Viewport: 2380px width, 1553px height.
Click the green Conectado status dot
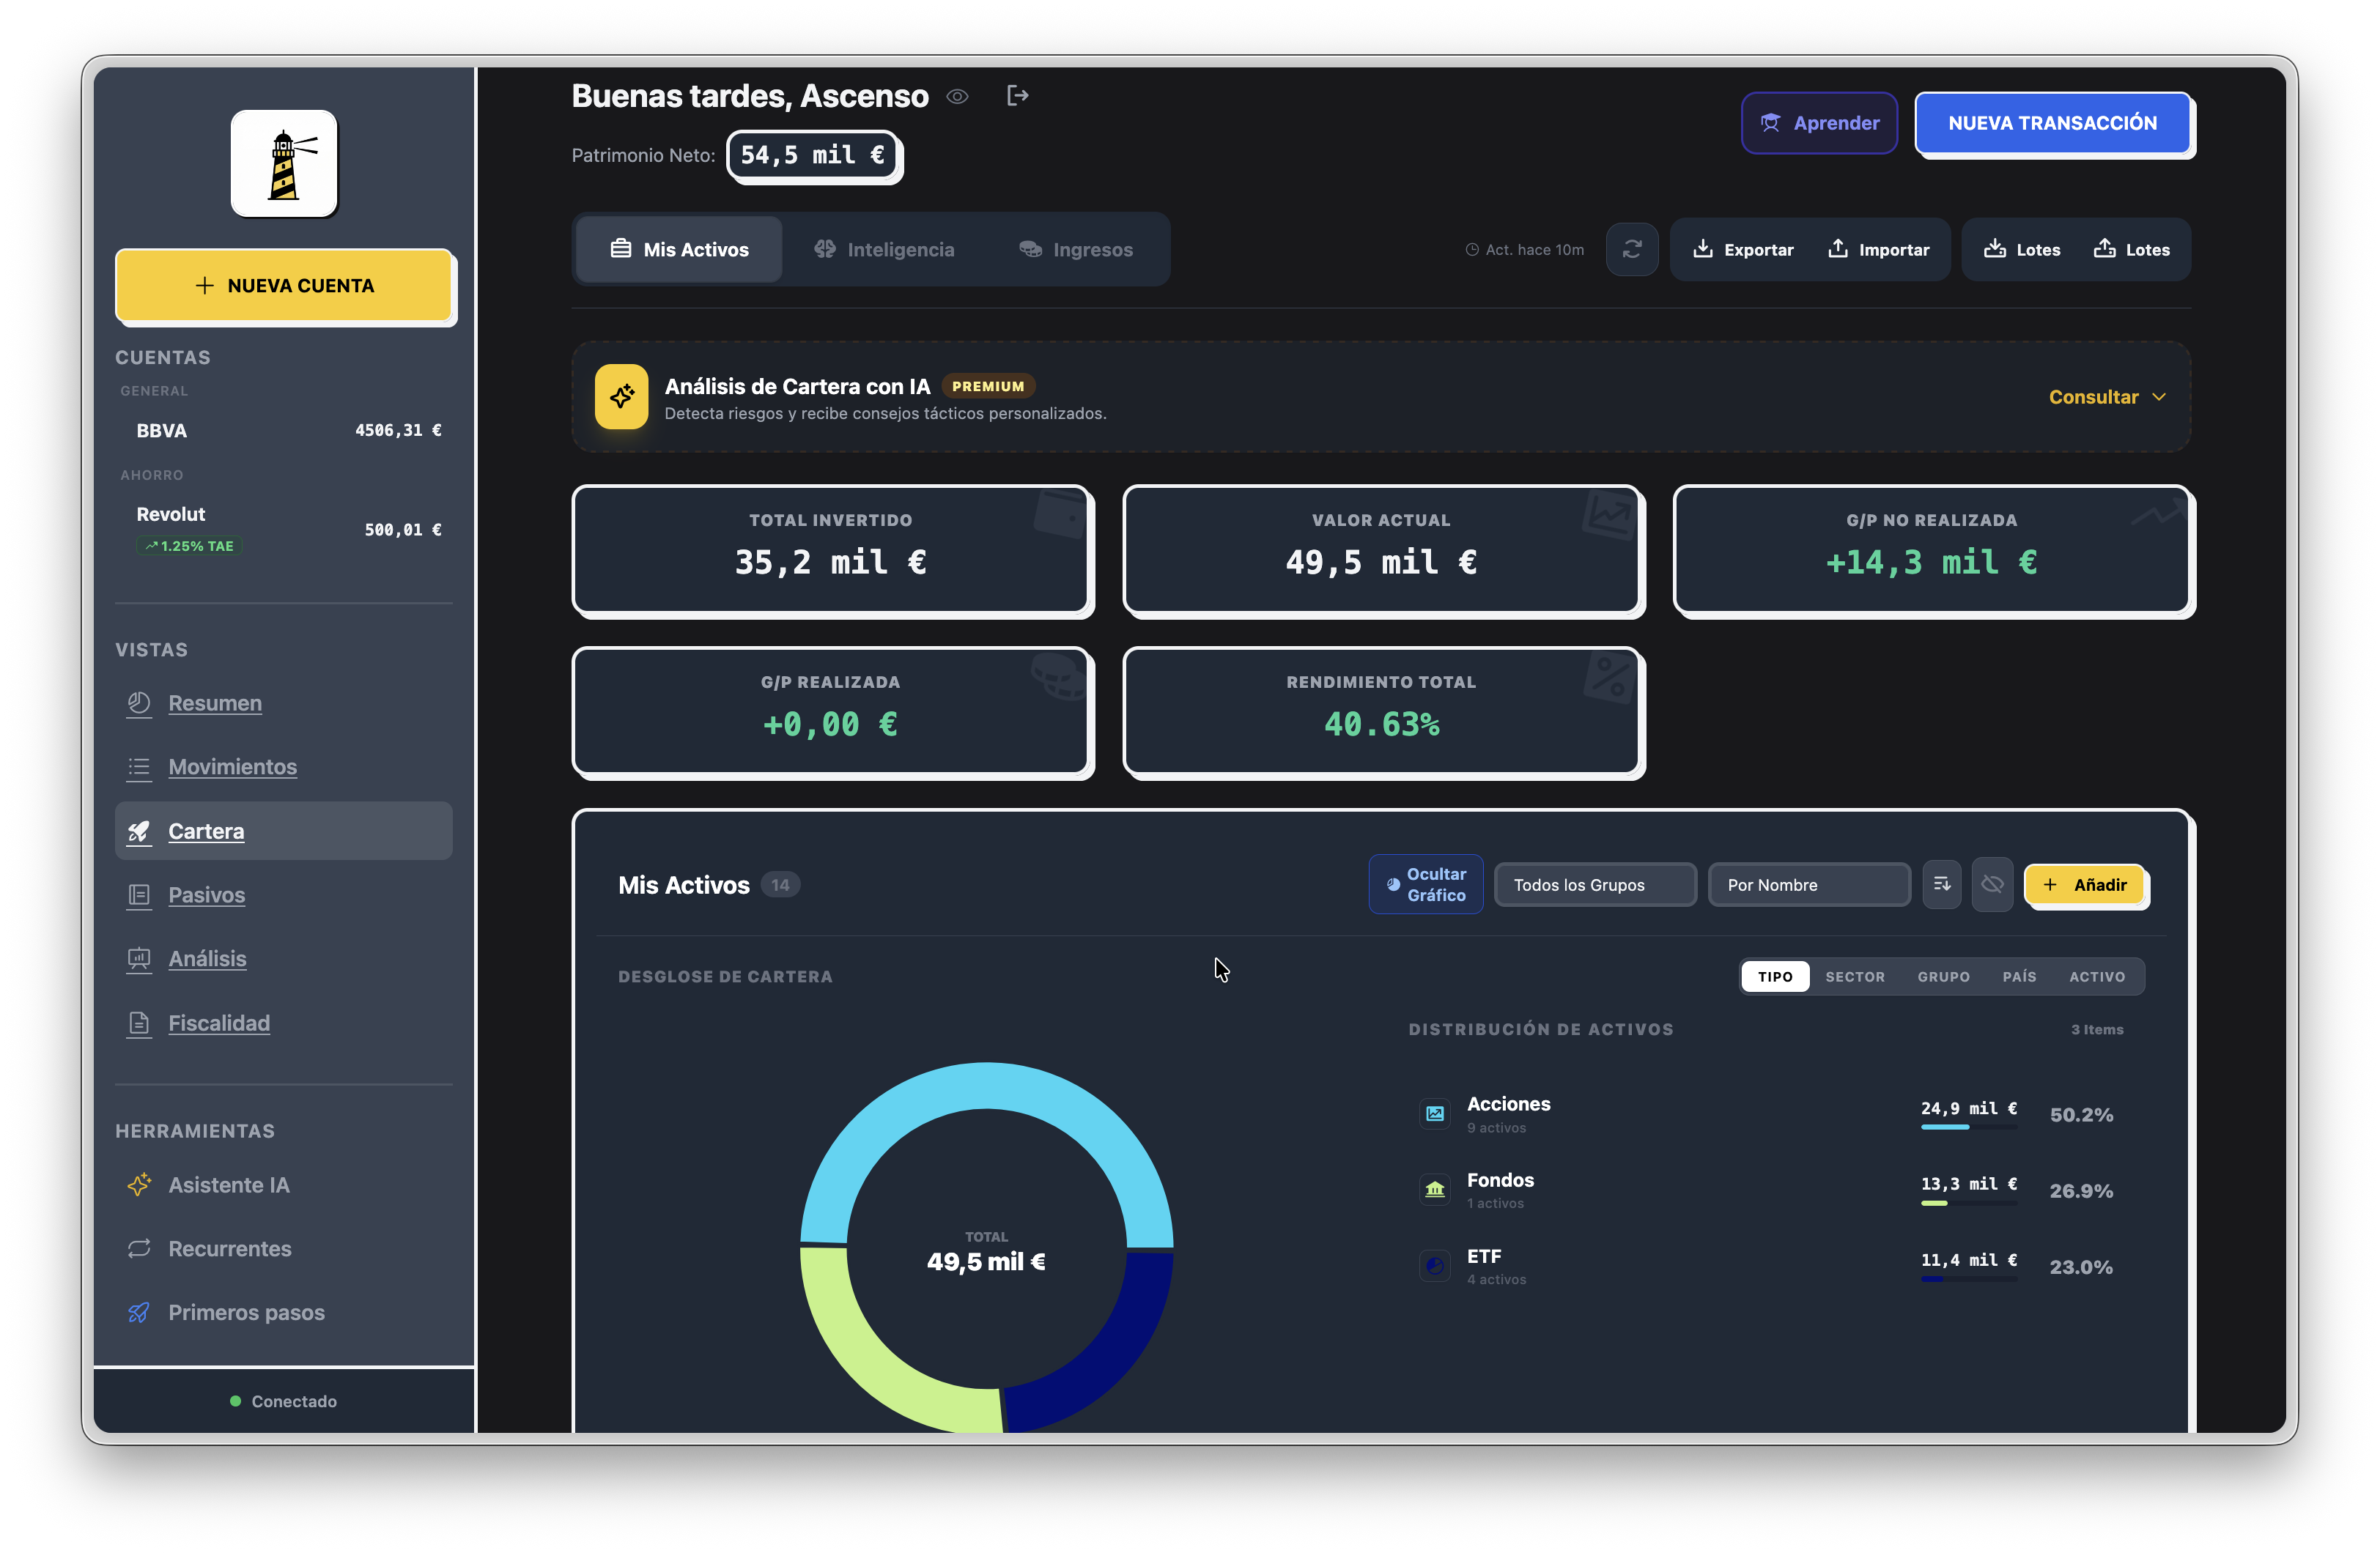click(235, 1401)
